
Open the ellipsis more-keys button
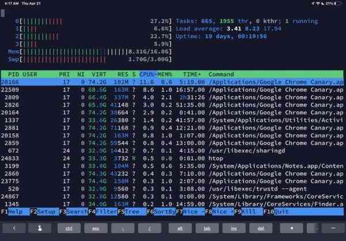point(333,228)
